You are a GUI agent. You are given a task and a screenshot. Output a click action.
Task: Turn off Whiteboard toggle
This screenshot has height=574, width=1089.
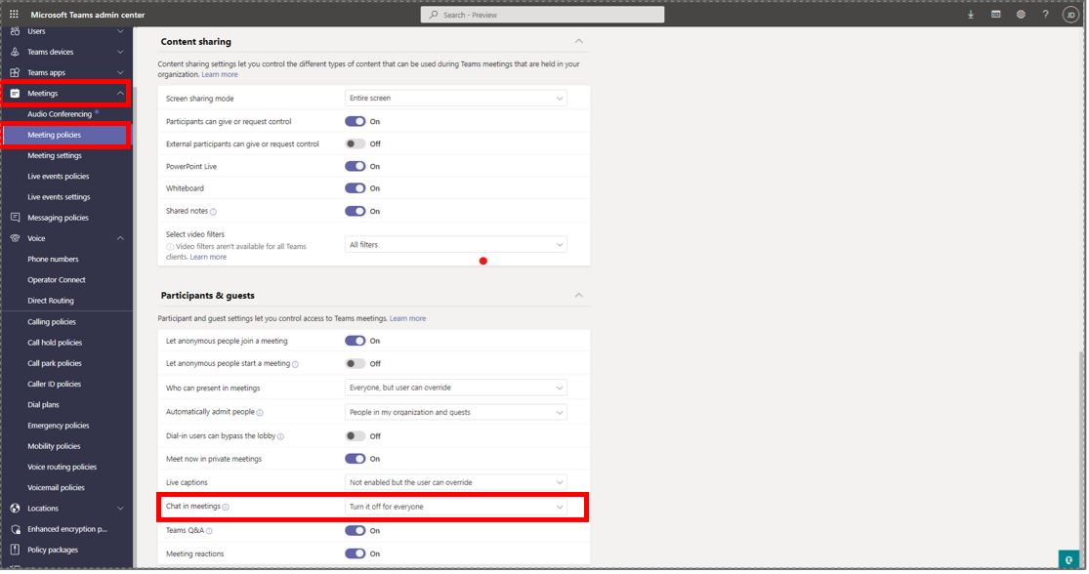tap(355, 188)
